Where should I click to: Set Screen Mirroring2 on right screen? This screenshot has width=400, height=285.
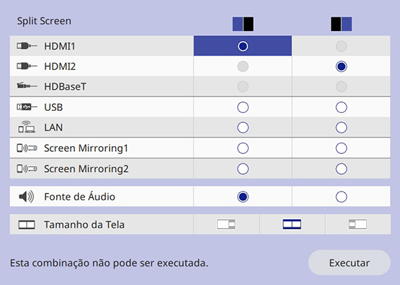point(342,168)
